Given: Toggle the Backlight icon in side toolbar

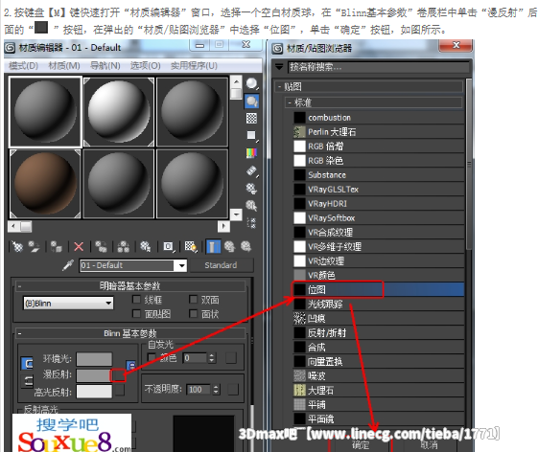Looking at the screenshot, I should [252, 102].
